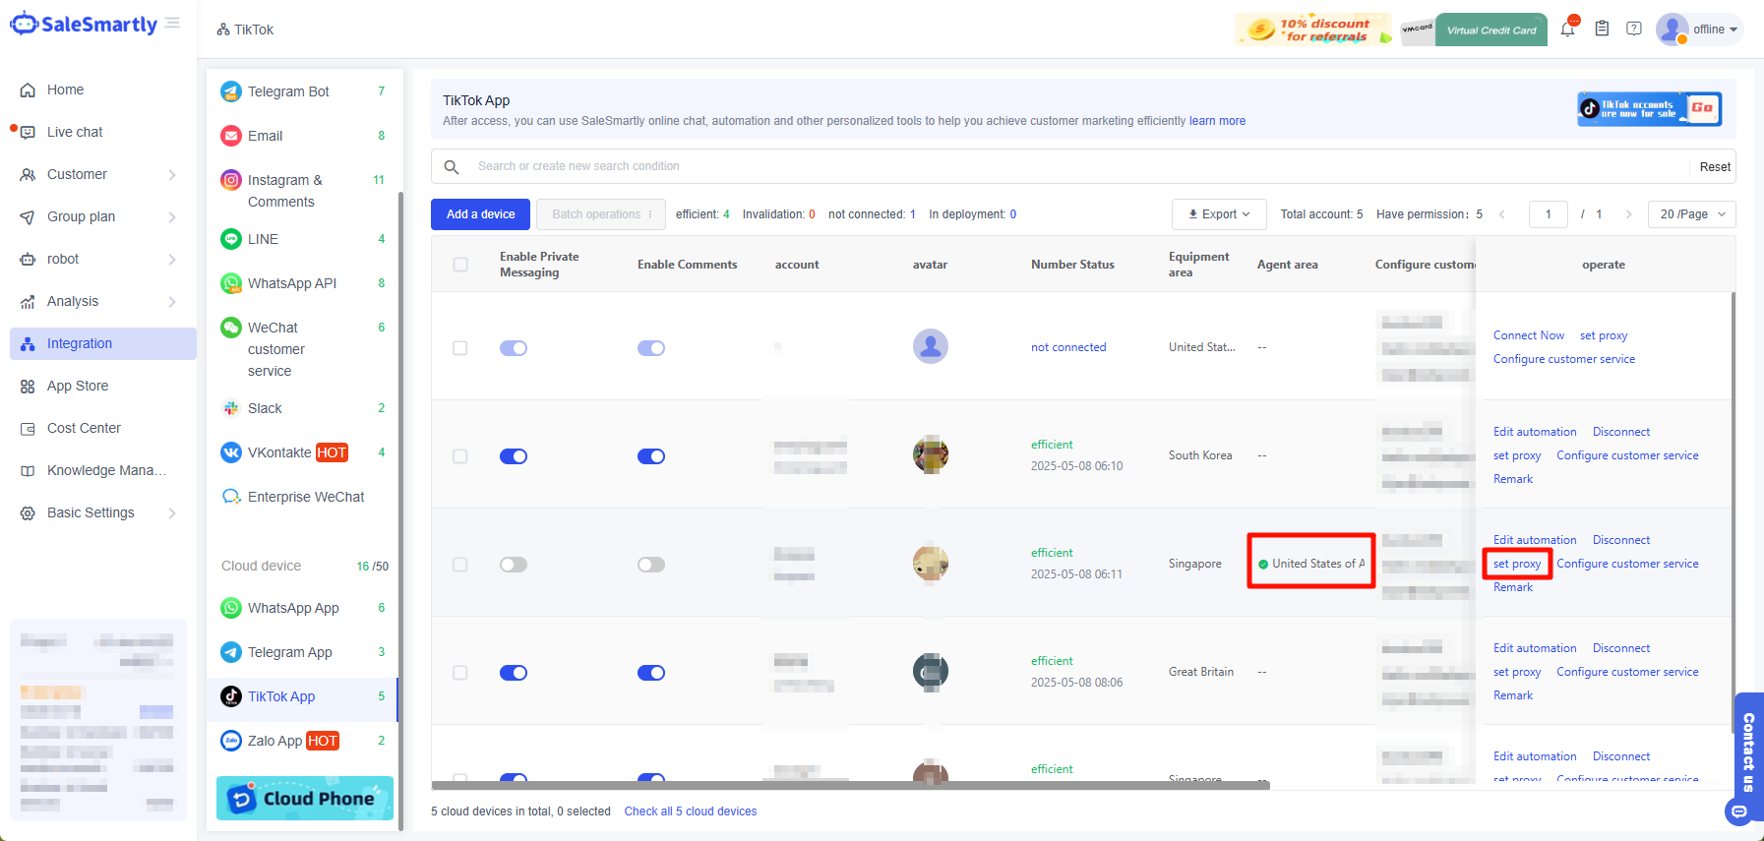The height and width of the screenshot is (841, 1764).
Task: Open the notifications bell
Action: click(x=1567, y=29)
